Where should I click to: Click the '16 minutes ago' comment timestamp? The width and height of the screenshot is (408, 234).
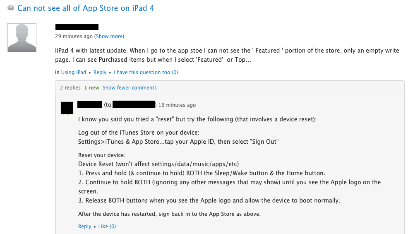[177, 105]
